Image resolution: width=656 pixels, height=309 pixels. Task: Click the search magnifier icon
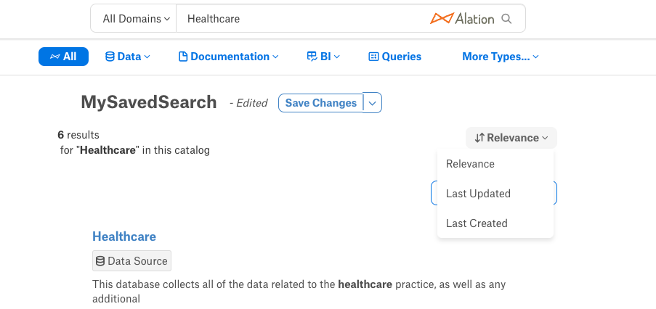(506, 19)
